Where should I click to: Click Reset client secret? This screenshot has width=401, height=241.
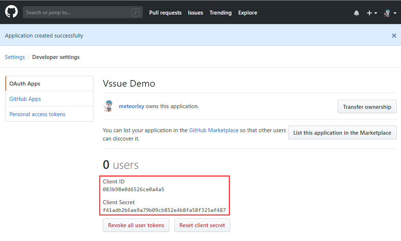point(202,225)
